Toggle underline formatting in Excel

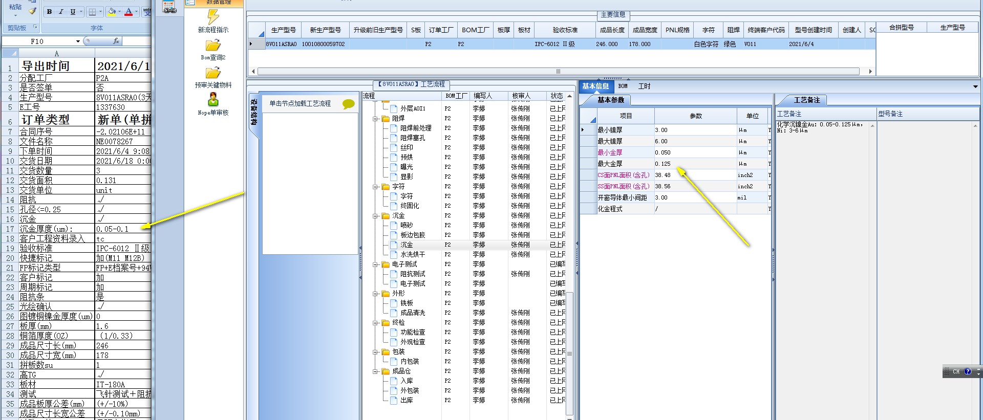73,11
